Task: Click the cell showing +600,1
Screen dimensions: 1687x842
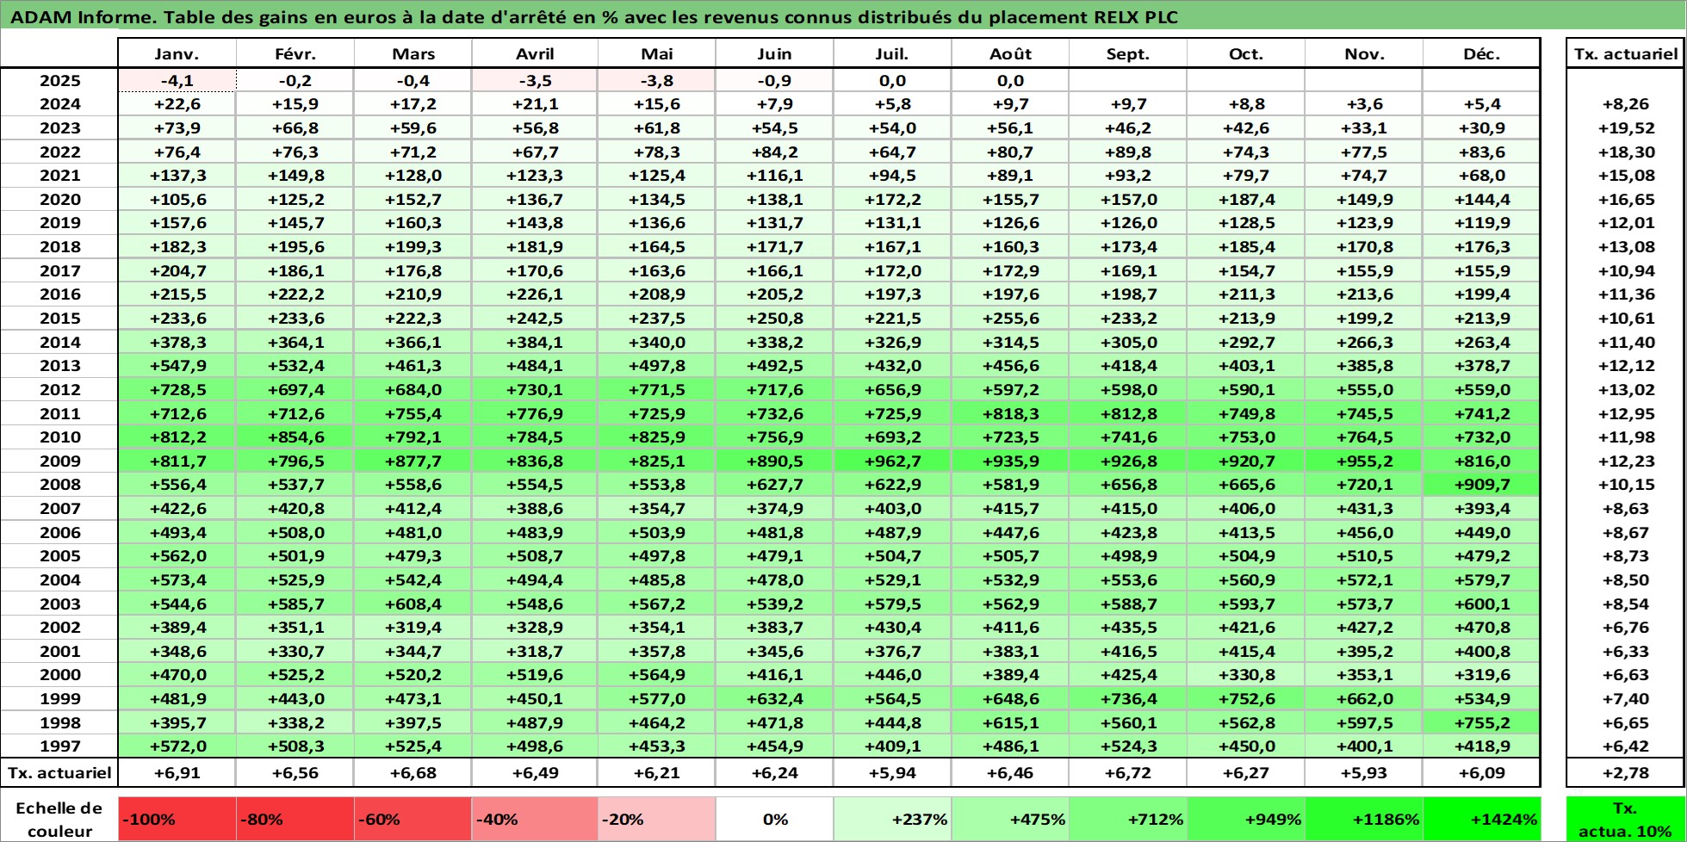Action: coord(1481,604)
